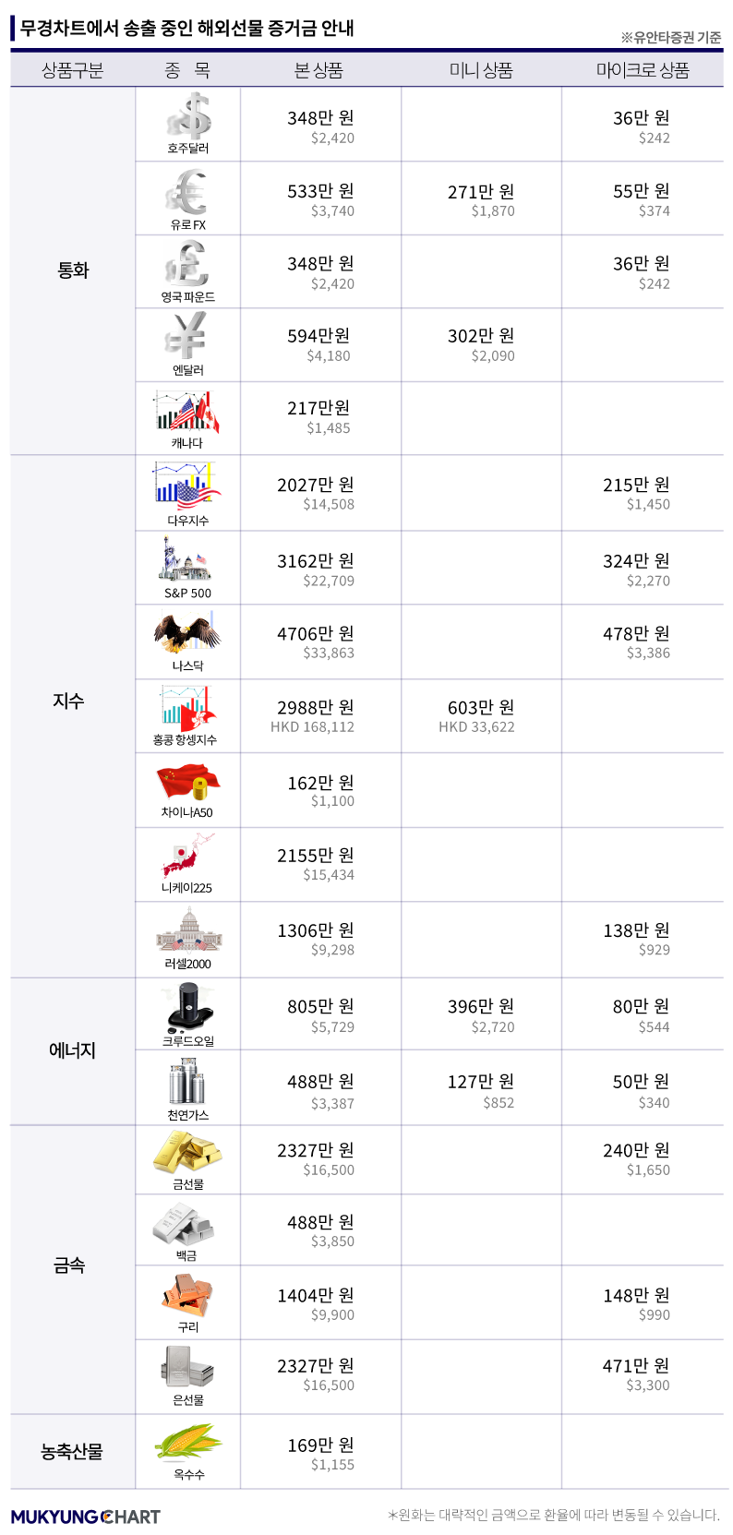Screen dimensions: 733x1535
Task: Select the crude oil pump icon
Action: pos(189,1006)
